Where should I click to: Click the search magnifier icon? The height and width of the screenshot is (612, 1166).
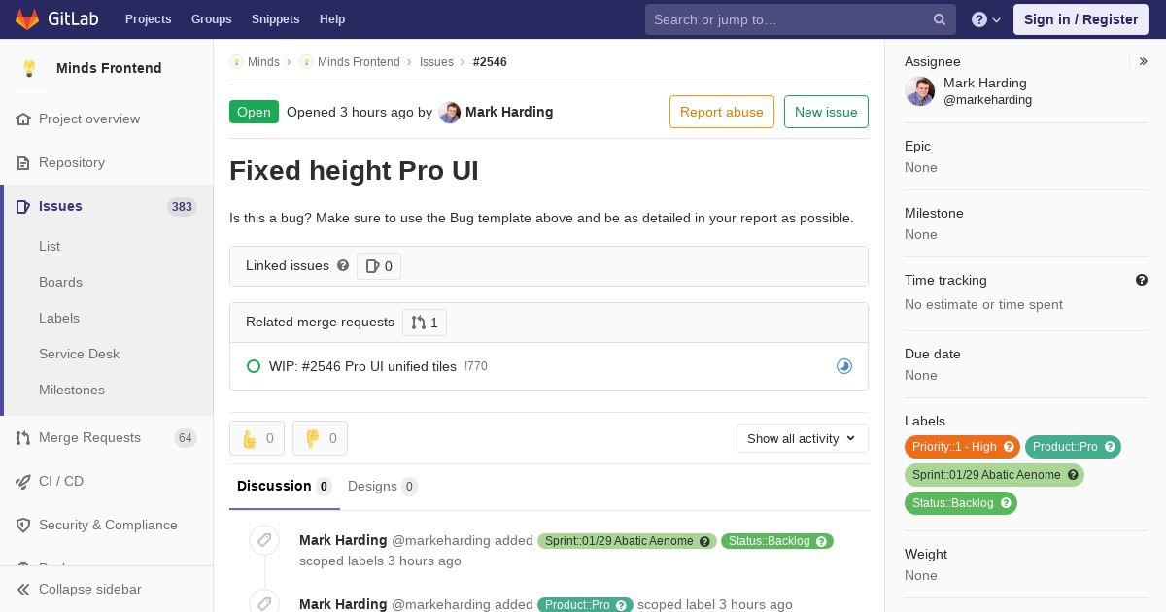(940, 19)
